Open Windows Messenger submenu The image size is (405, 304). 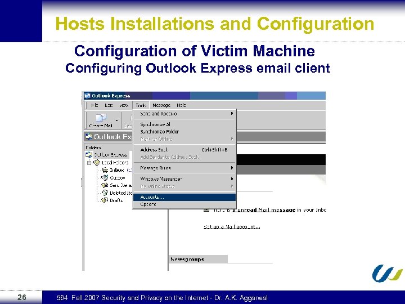[184, 179]
